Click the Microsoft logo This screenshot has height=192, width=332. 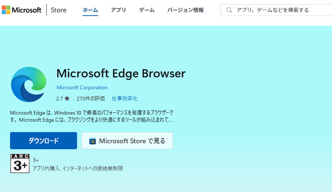22,10
